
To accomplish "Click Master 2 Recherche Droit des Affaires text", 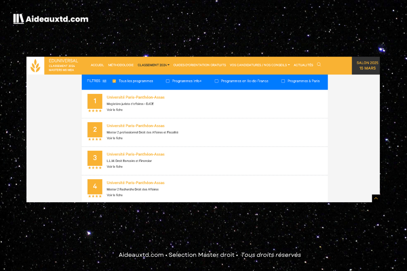I will click(x=133, y=189).
